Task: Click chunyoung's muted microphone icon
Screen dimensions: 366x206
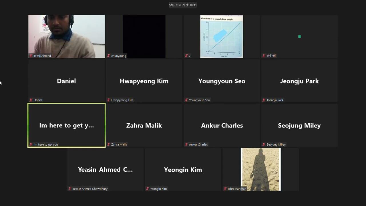Action: click(108, 56)
